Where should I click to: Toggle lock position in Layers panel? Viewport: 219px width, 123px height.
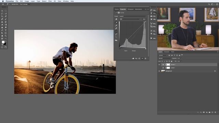(x=167, y=61)
